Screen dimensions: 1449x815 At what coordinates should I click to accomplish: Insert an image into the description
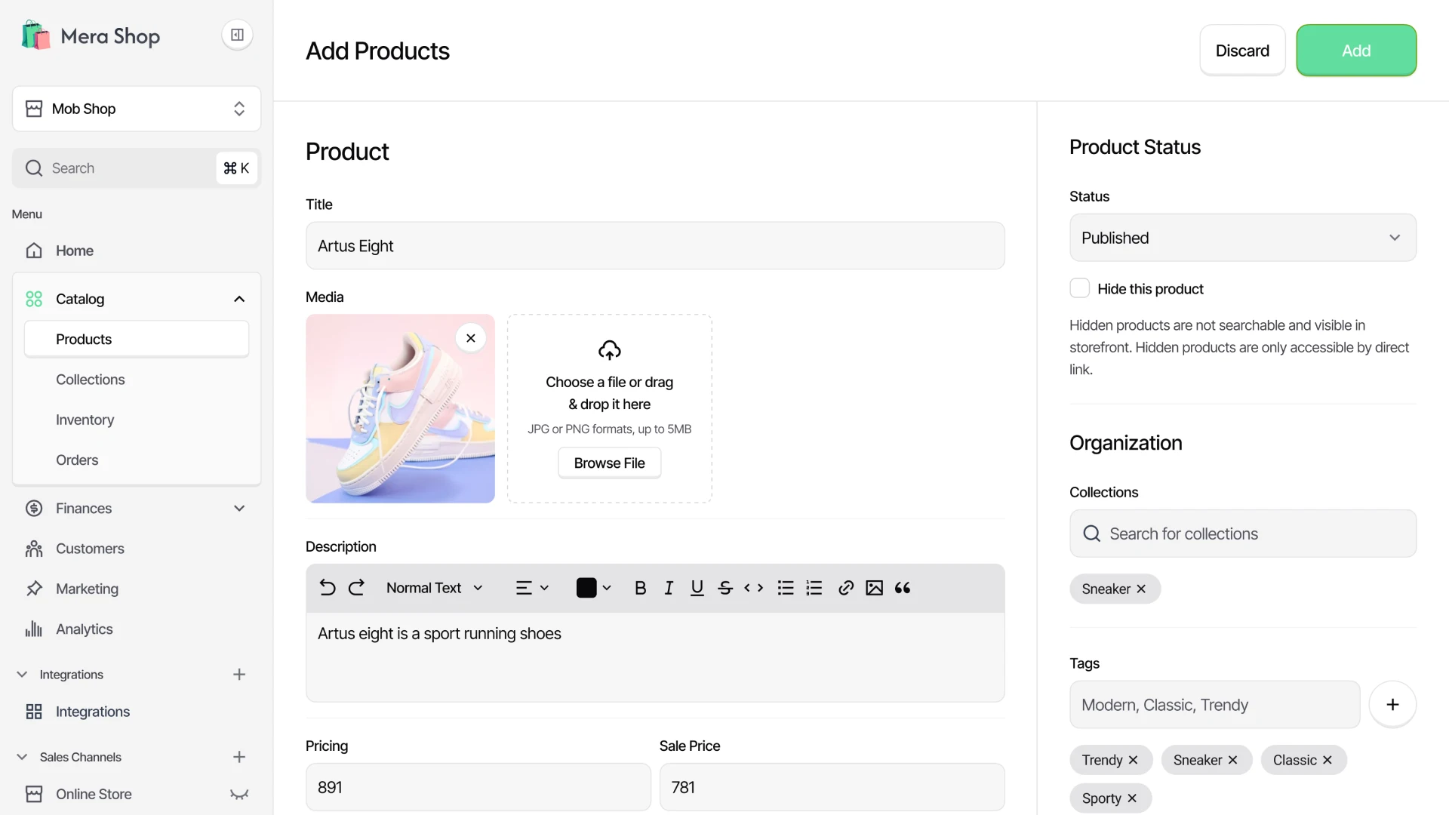[x=873, y=587]
